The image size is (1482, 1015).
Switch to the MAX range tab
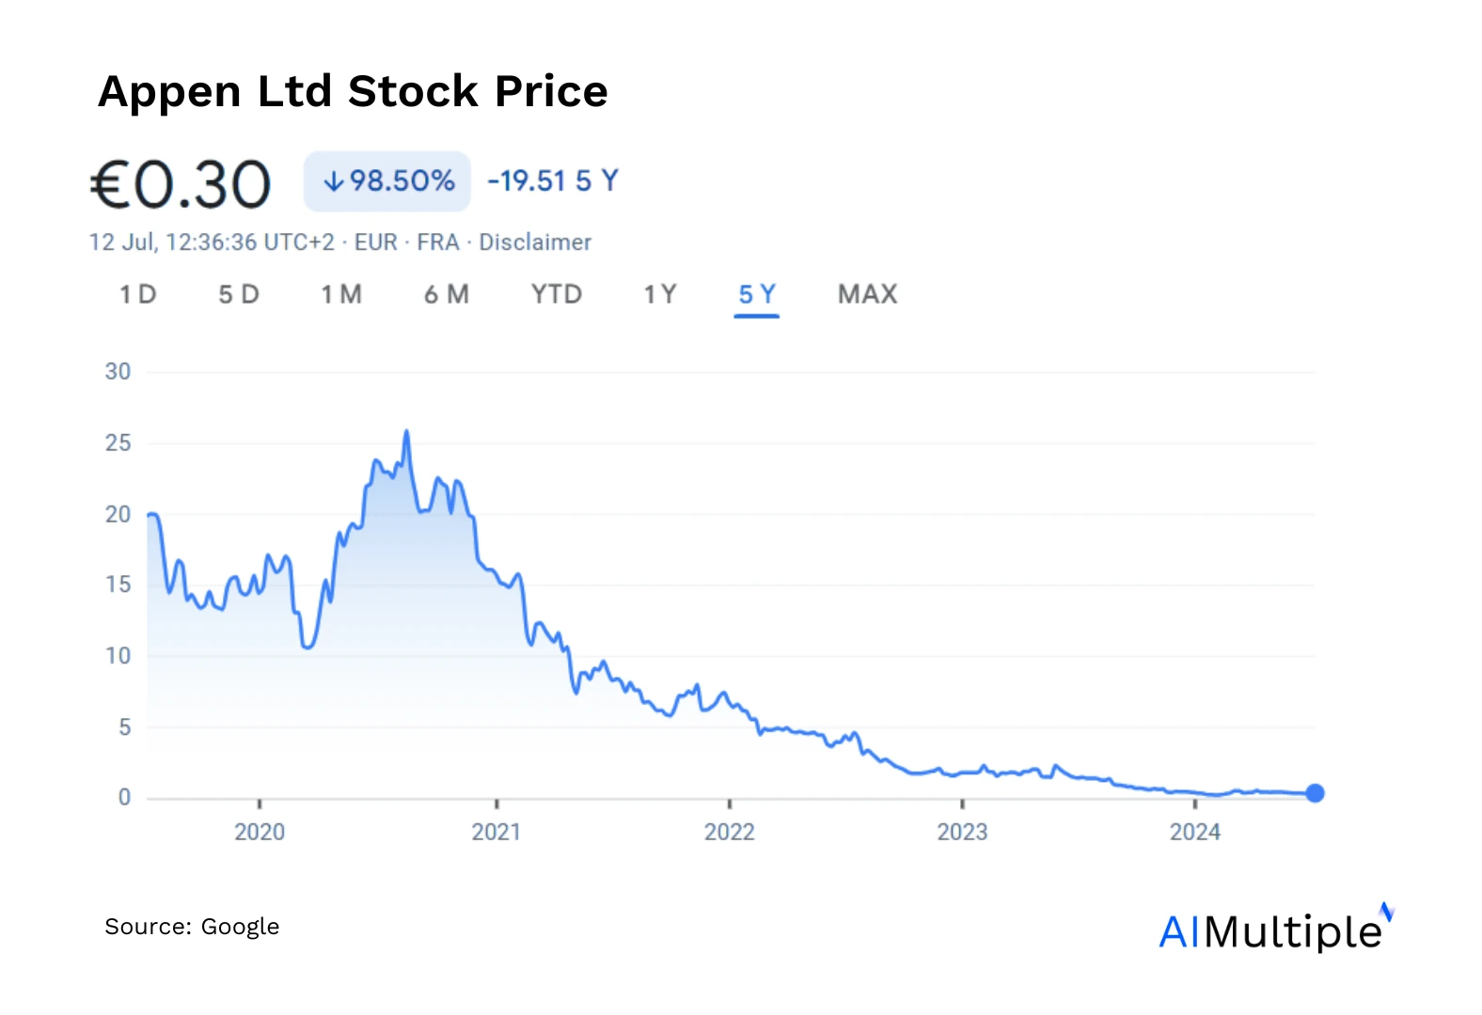click(x=868, y=295)
